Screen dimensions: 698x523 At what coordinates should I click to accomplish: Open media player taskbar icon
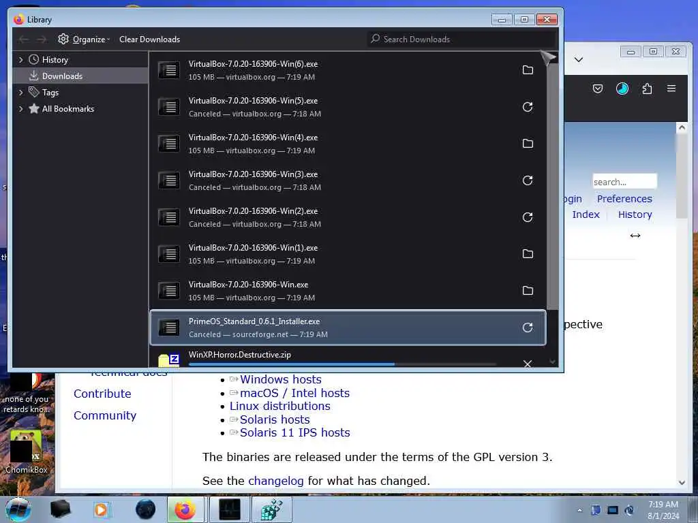(101, 509)
